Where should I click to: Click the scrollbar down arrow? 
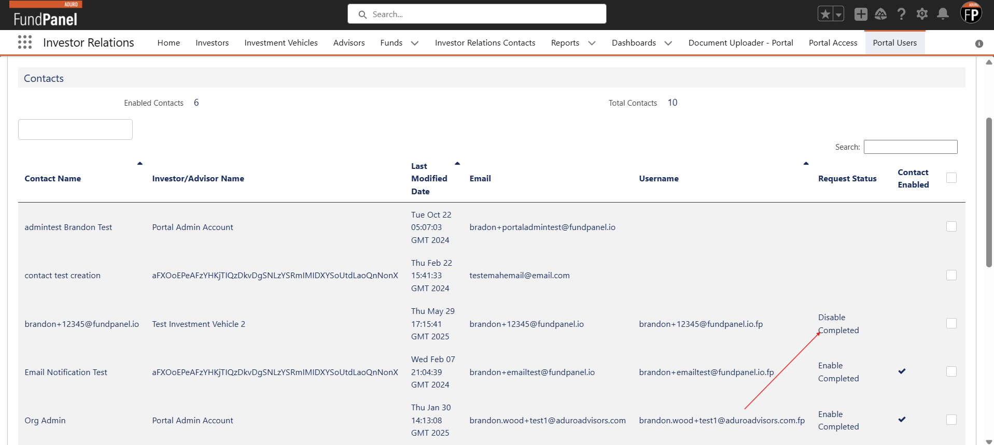coord(989,442)
